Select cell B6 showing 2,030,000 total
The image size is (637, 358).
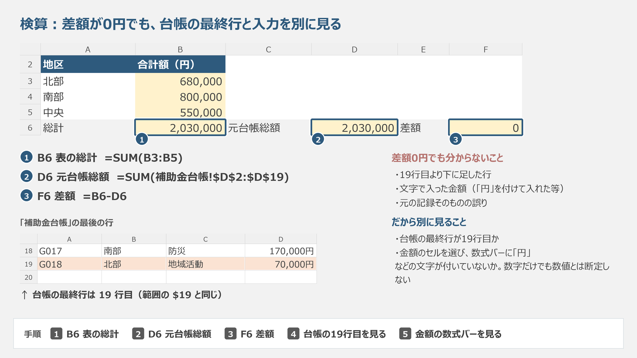pos(180,128)
